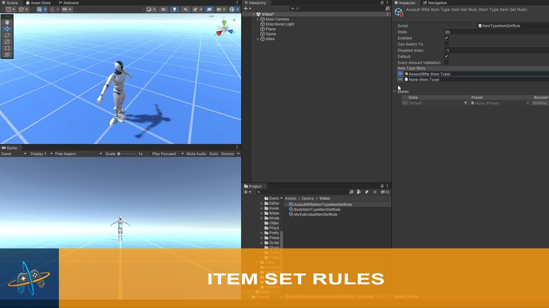Expand Main Camera in Hierarchy
This screenshot has height=308, width=549.
258,19
